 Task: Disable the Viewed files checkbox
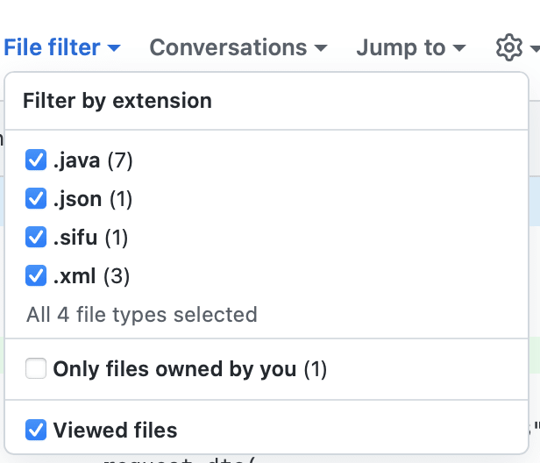(36, 430)
